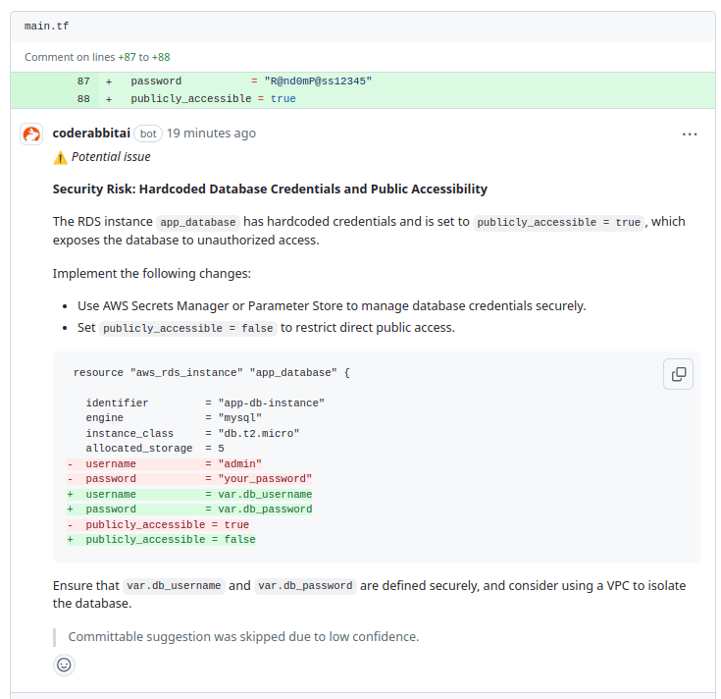Viewport: 721px width, 699px height.
Task: Open the comment's three-dot options menu
Action: coord(690,134)
